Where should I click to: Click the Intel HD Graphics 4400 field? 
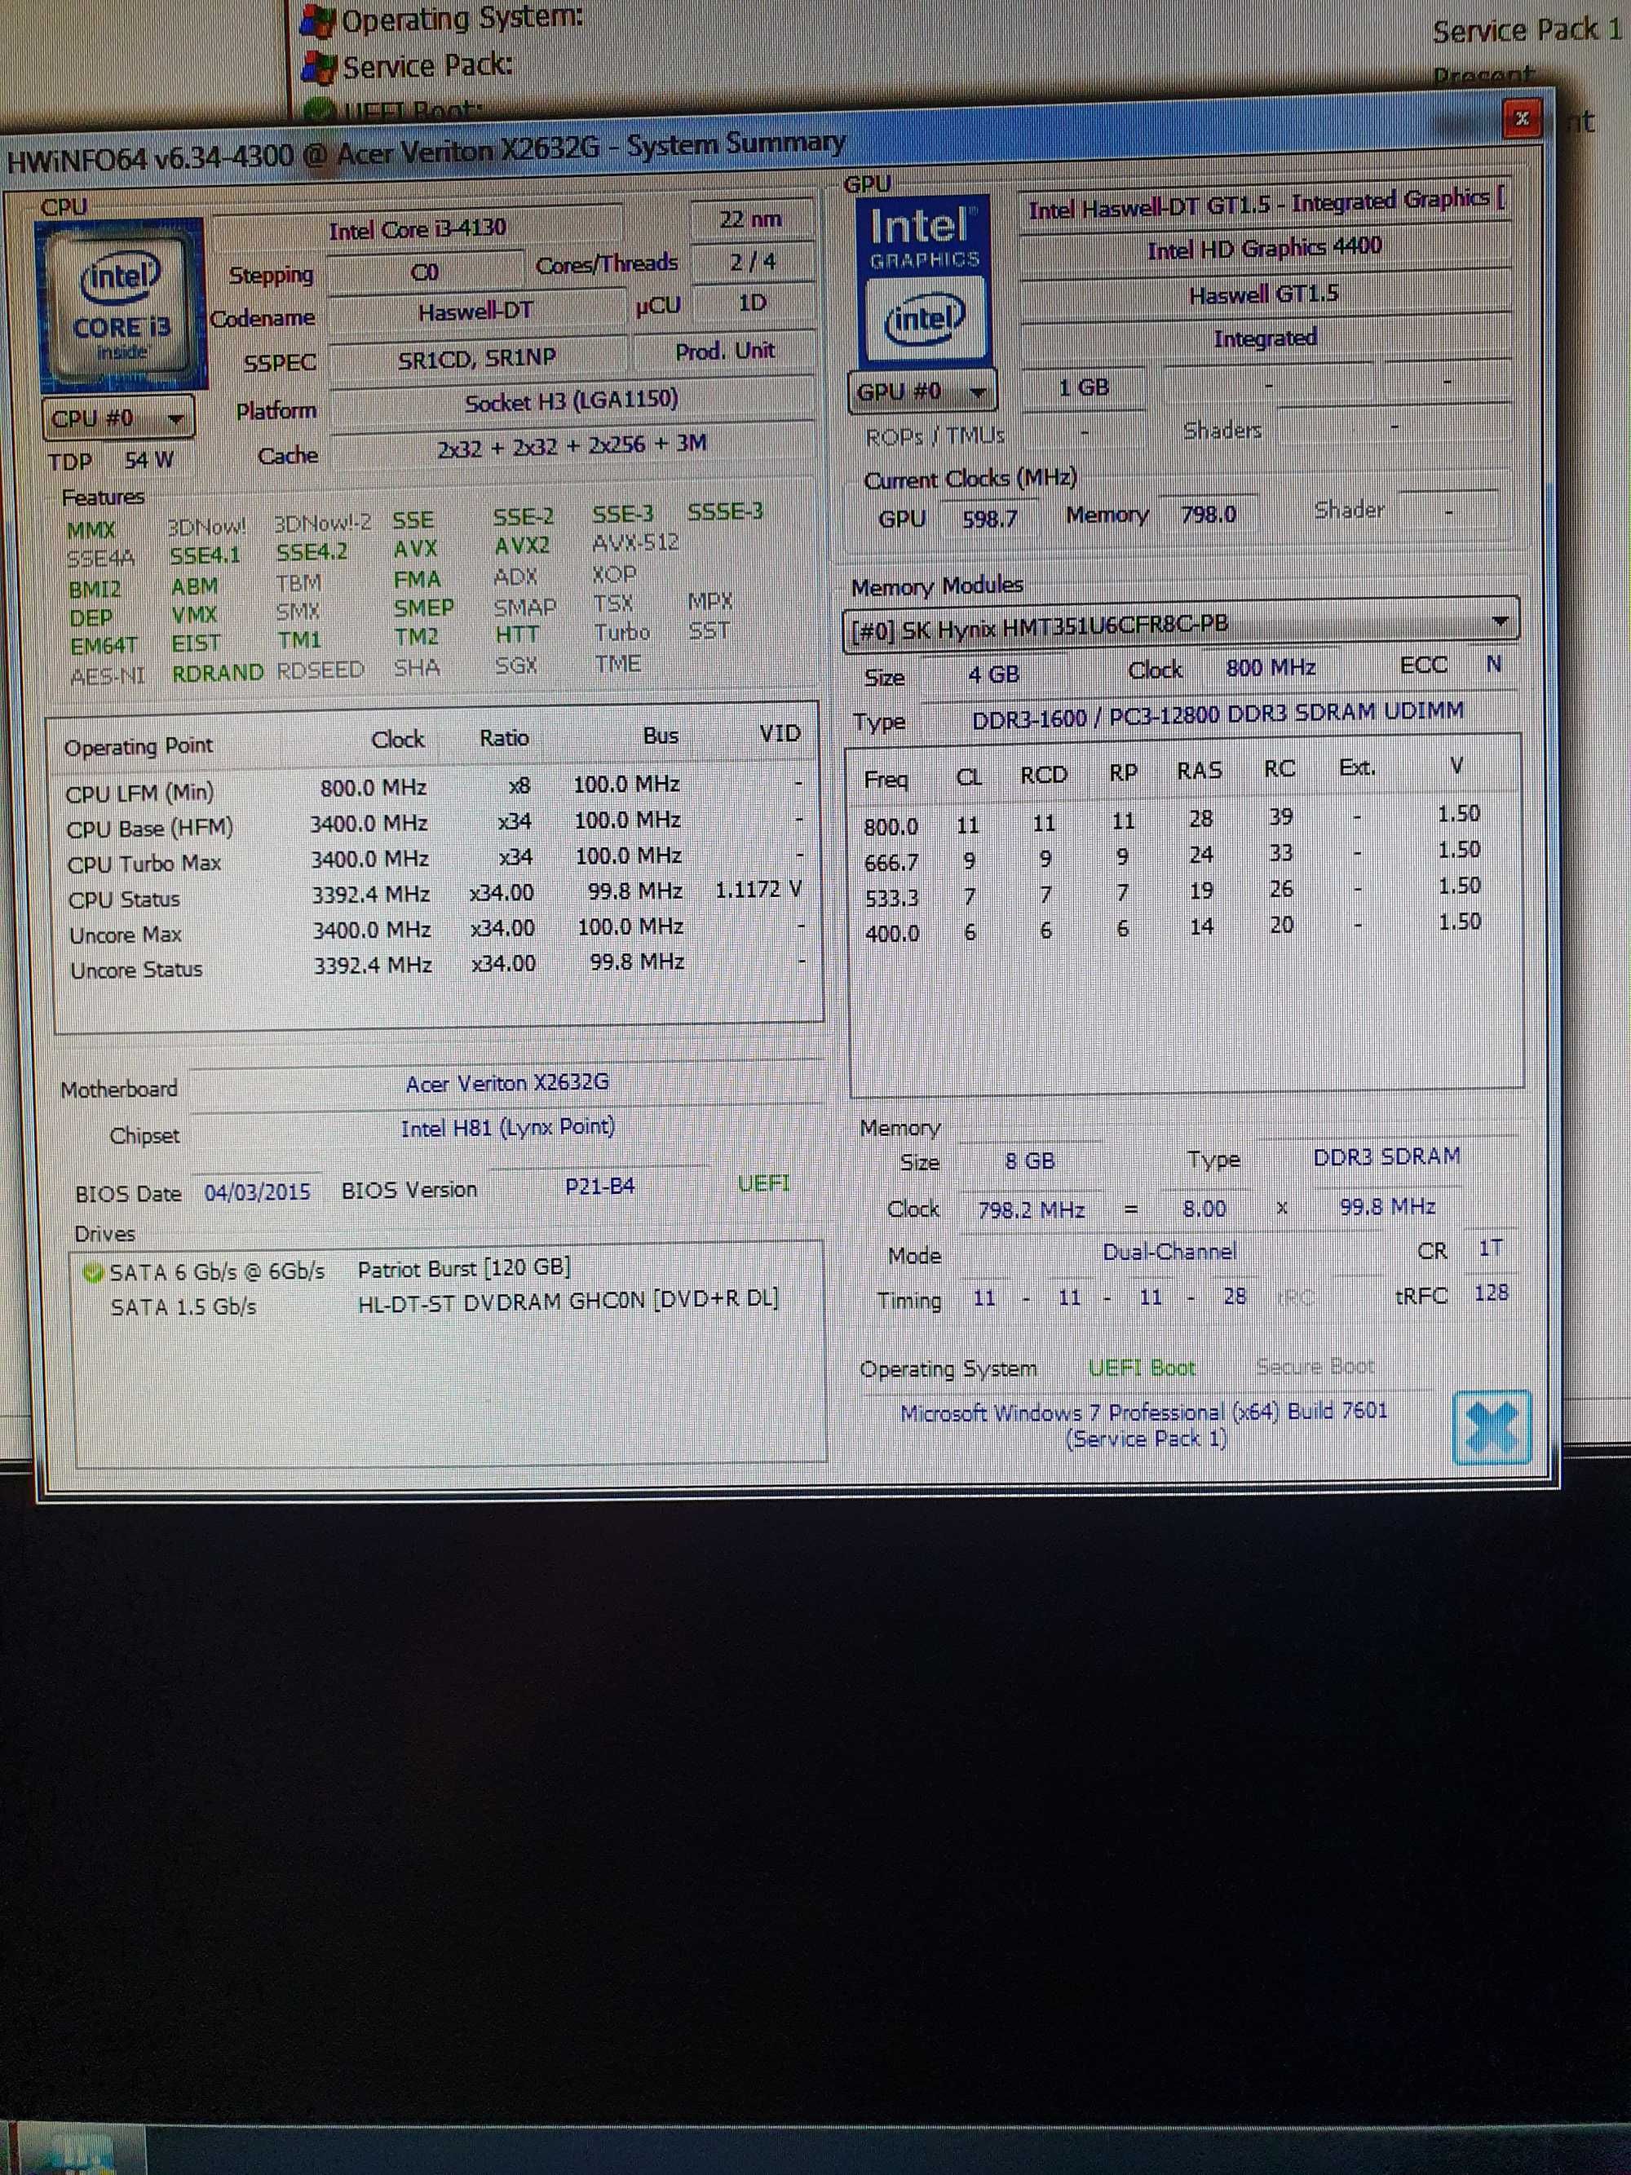coord(1264,247)
